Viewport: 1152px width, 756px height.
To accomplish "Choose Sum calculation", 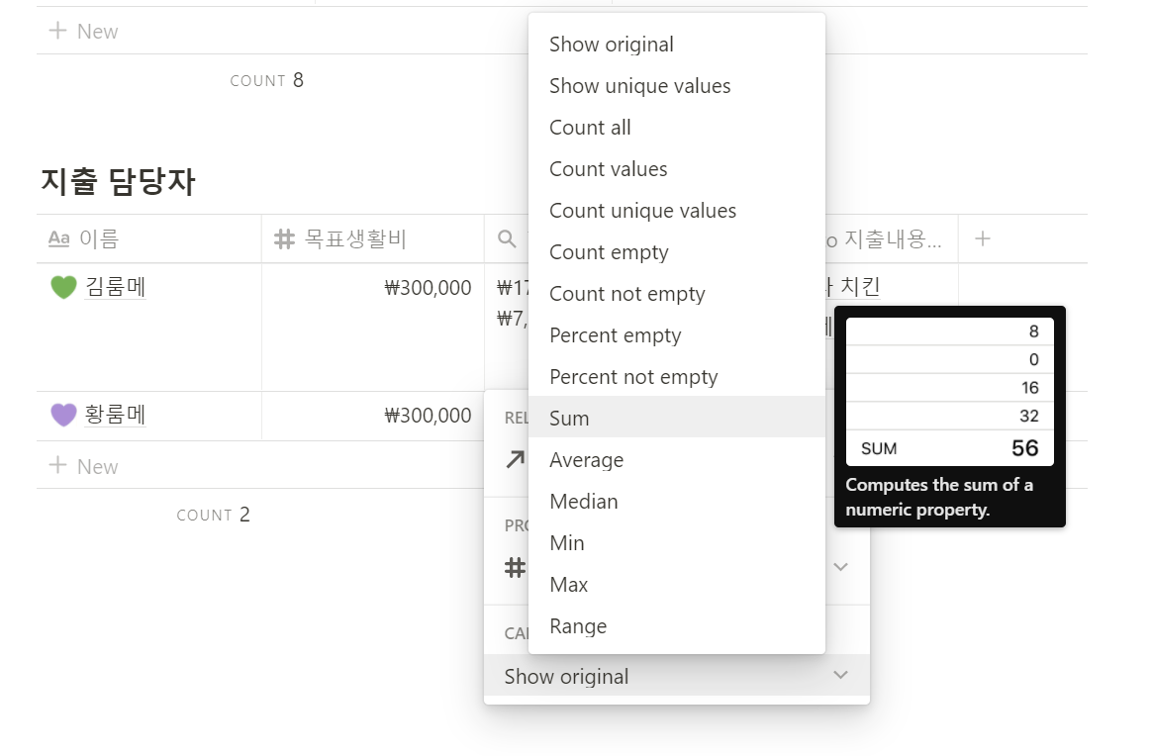I will click(676, 418).
